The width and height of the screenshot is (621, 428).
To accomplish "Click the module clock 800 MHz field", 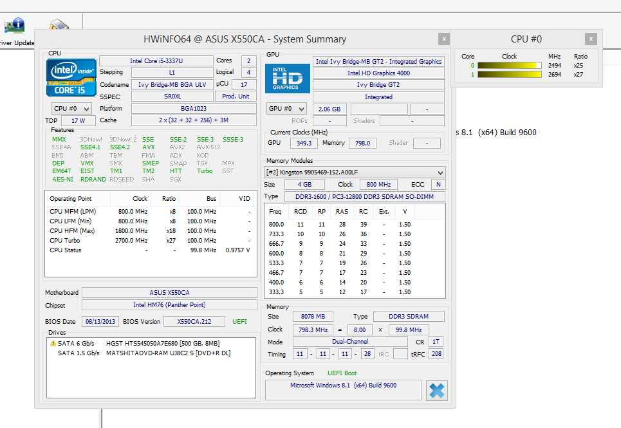I will pos(378,185).
